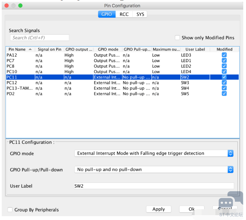Toggle Modified checkbox for PD2 row
The image size is (246, 220).
pos(224,94)
